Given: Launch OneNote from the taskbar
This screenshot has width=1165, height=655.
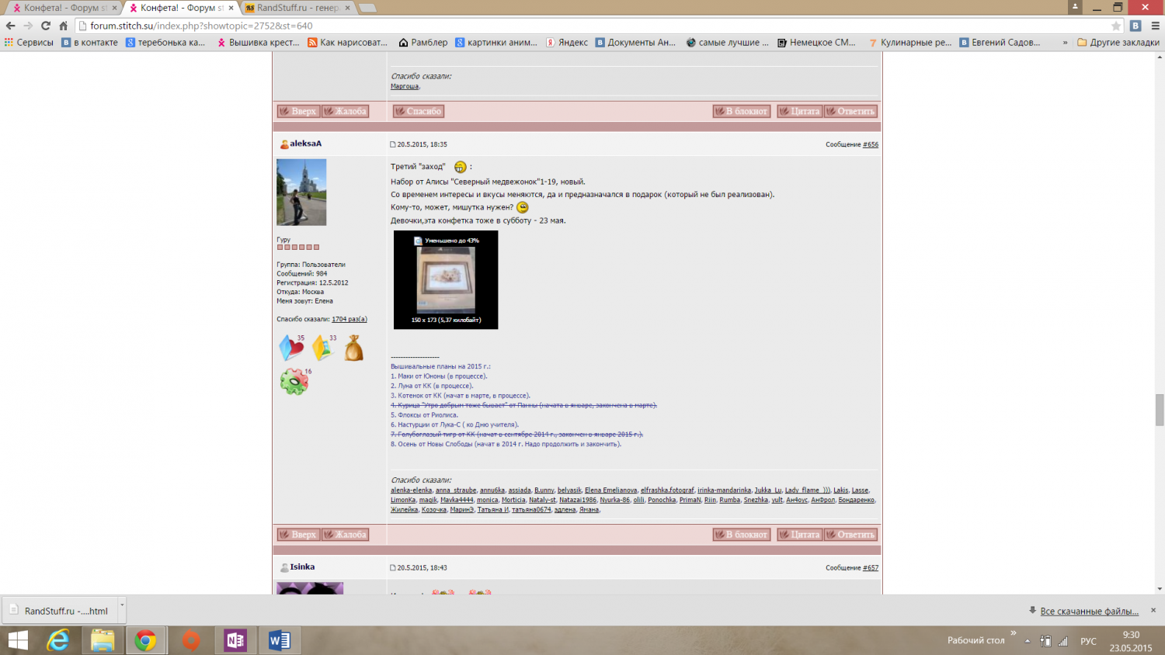Looking at the screenshot, I should click(x=235, y=640).
